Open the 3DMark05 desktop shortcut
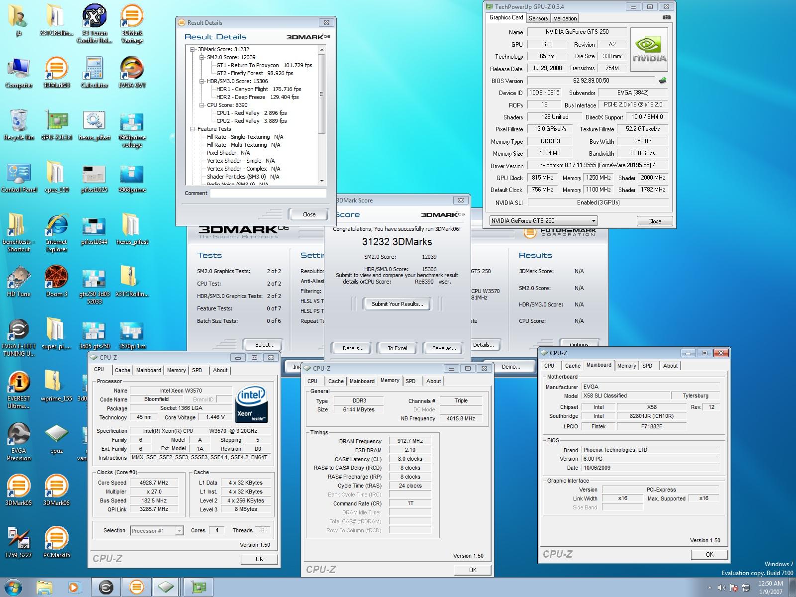 point(18,491)
